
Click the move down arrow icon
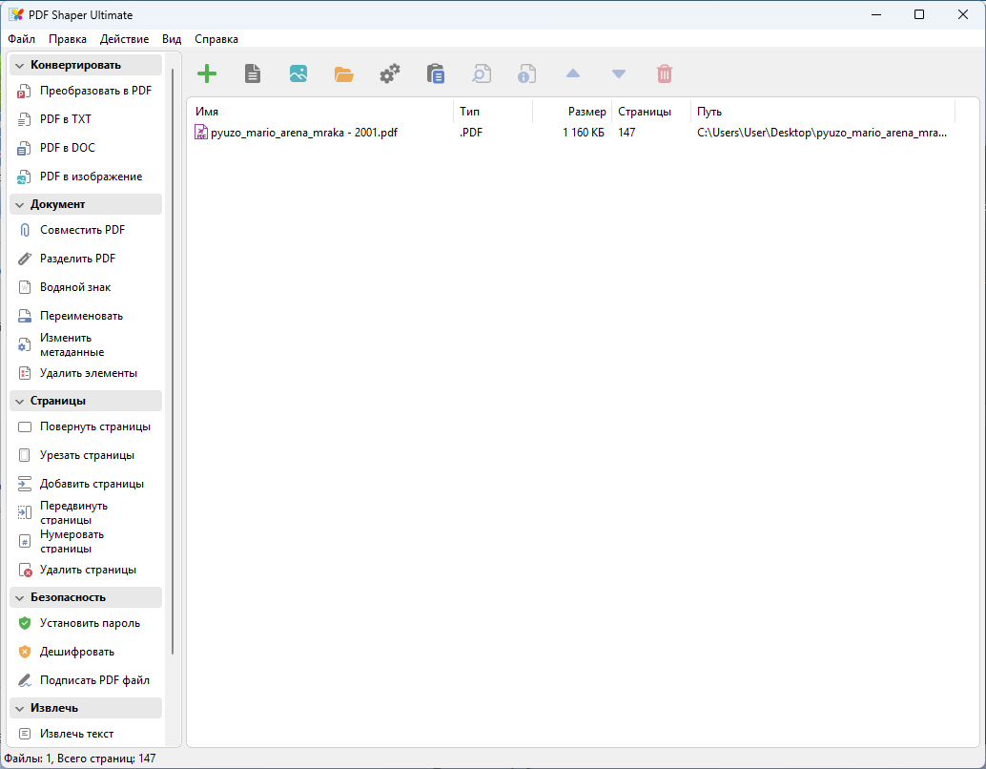(x=619, y=73)
